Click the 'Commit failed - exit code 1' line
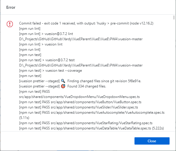This screenshot has width=176, height=151. [x=86, y=23]
